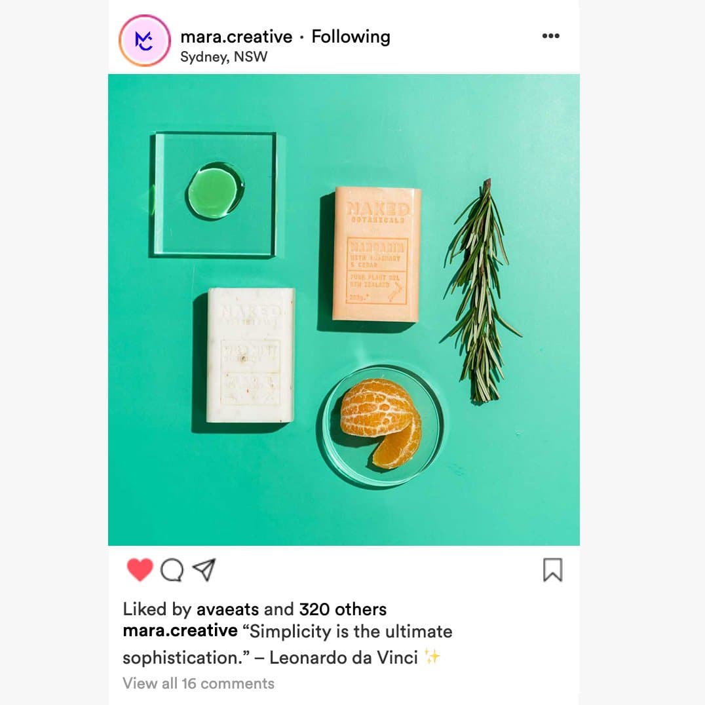
Task: Tap the green gel on the acrylic square
Action: coord(216,191)
